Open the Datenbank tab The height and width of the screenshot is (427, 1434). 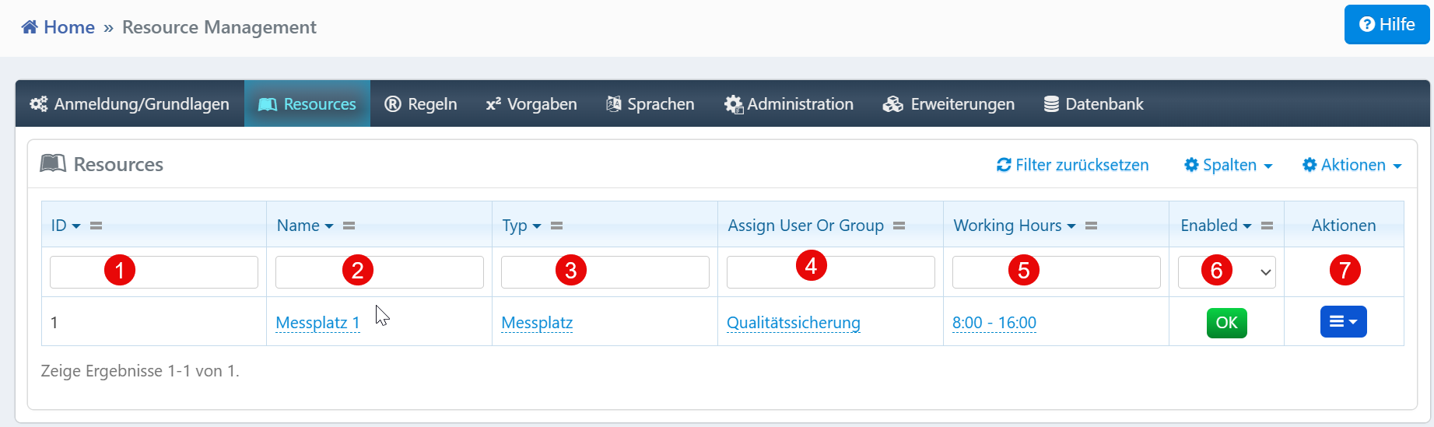pyautogui.click(x=1093, y=104)
